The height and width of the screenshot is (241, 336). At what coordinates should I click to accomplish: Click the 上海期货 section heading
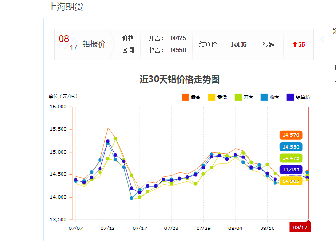click(x=65, y=7)
